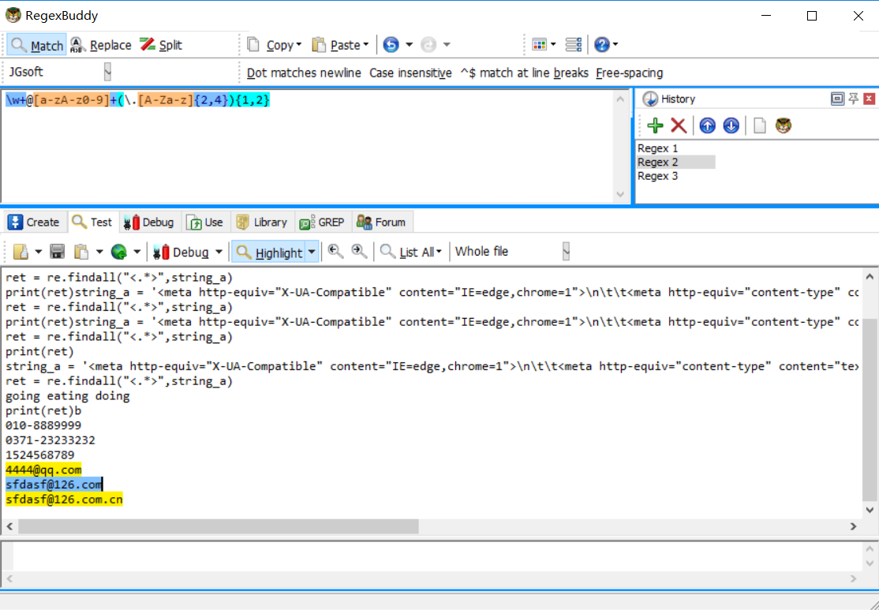Screen dimensions: 879x610
Task: Click the Paste clipboard icon
Action: tap(319, 45)
